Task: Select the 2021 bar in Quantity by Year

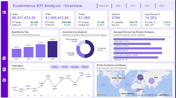Action: click(28, 52)
